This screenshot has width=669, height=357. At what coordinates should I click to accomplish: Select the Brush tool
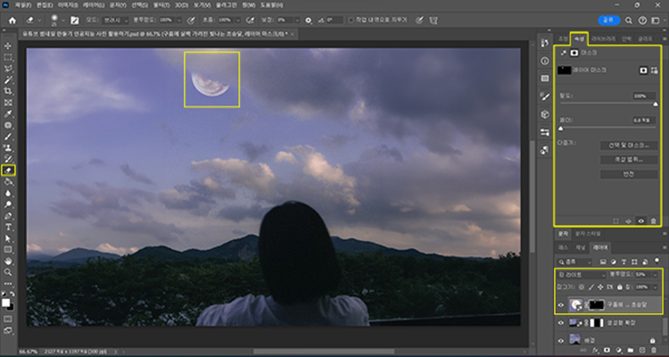[x=8, y=137]
